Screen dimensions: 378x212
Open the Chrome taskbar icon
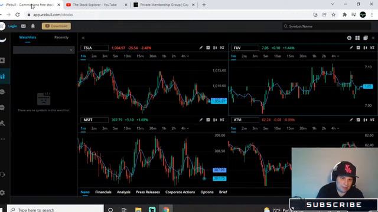pyautogui.click(x=166, y=210)
